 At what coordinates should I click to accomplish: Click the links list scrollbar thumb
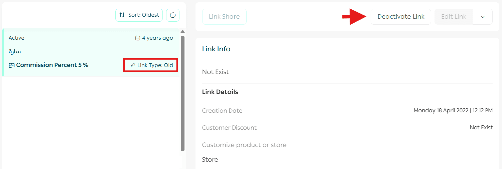pos(182,93)
